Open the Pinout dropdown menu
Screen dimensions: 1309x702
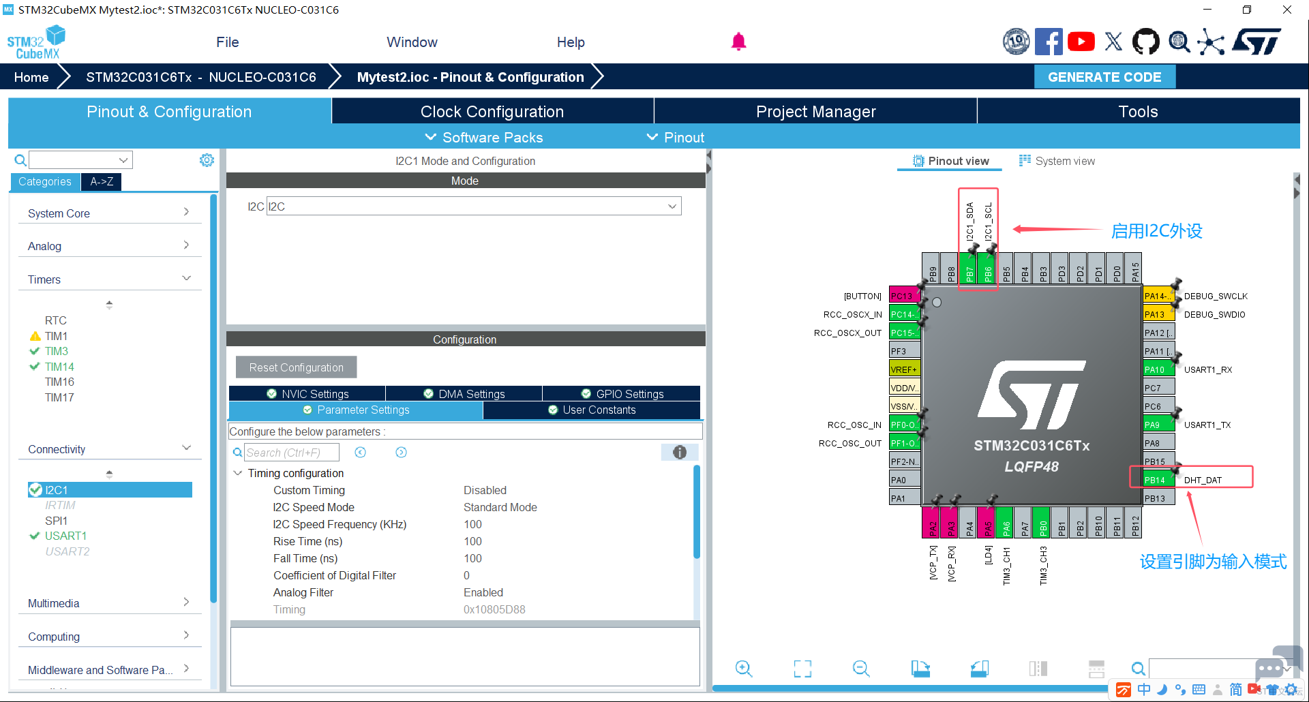pos(675,138)
